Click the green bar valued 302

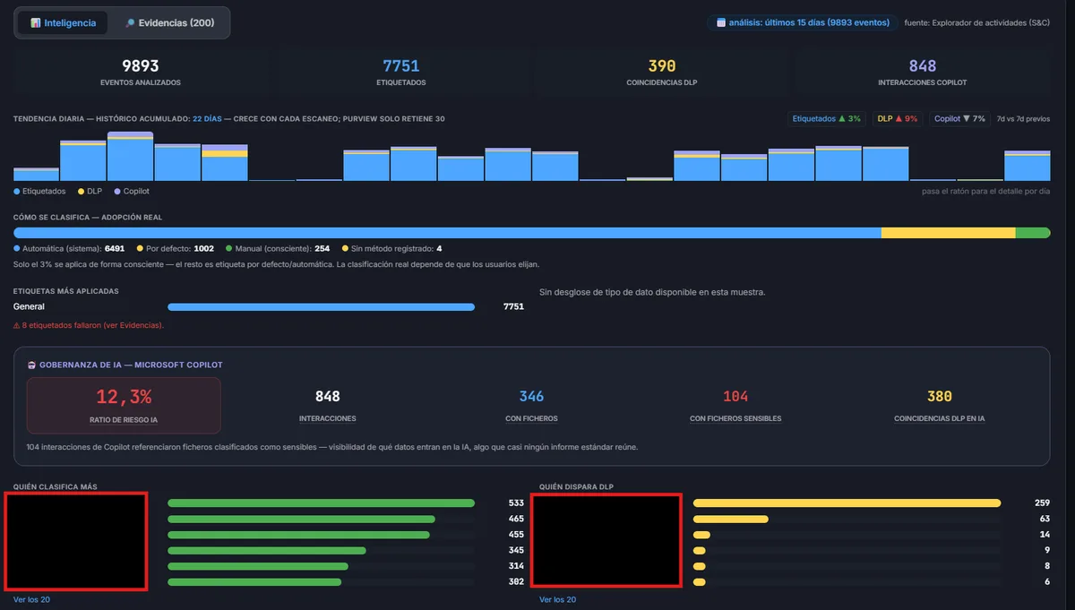[254, 582]
